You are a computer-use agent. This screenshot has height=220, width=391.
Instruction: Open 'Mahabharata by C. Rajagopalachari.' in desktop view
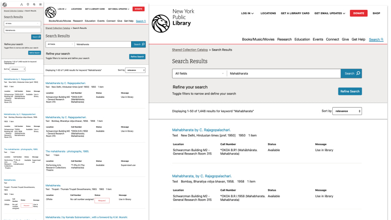coord(201,130)
